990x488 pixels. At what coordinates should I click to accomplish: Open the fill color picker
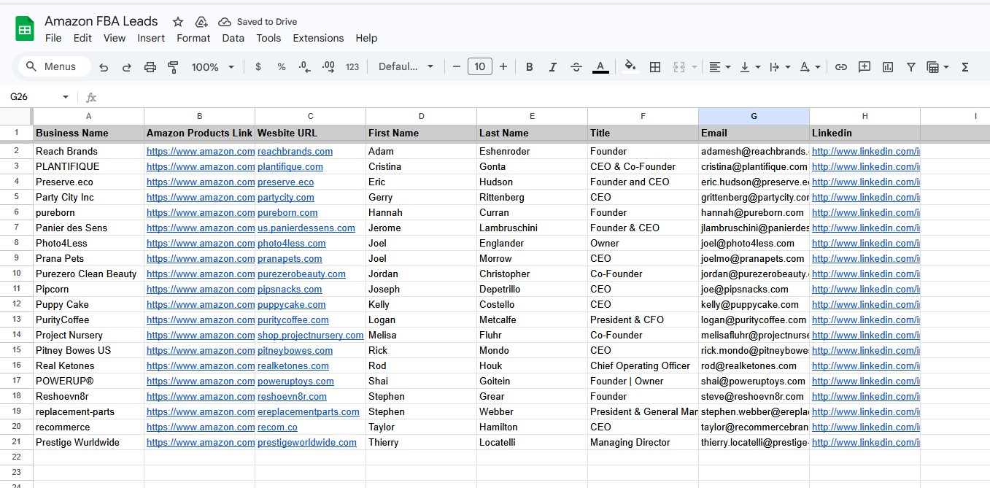(630, 67)
